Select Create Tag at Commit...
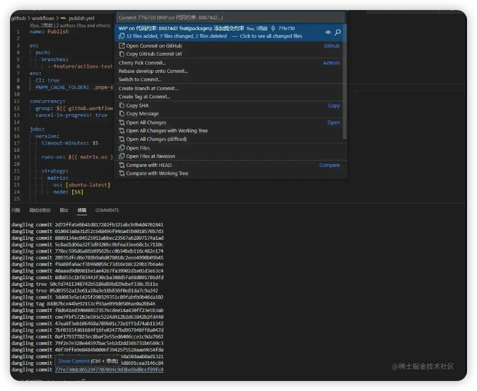This screenshot has width=477, height=391. point(144,96)
